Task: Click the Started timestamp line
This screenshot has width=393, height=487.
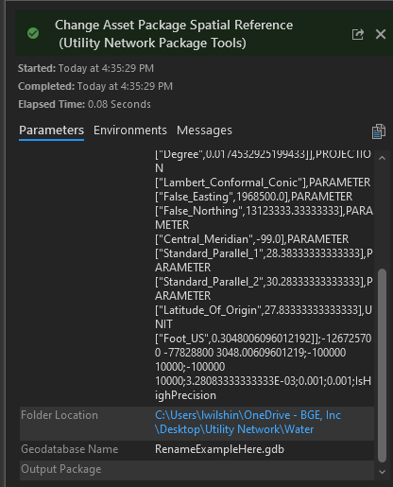Action: point(86,68)
